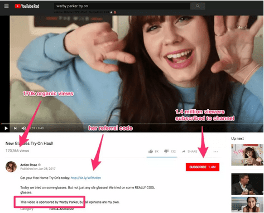Open second Up next thumbnail with man in suit

(247, 184)
